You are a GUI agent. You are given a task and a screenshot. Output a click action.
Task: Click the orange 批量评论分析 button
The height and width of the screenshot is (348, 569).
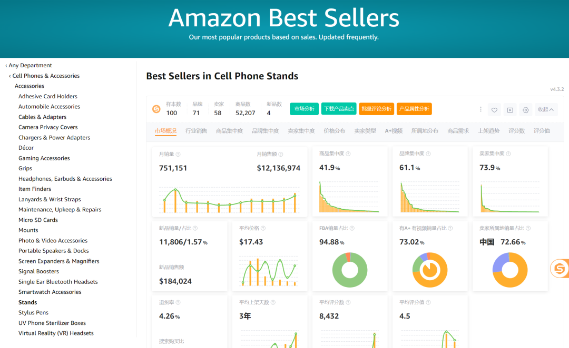pos(376,109)
